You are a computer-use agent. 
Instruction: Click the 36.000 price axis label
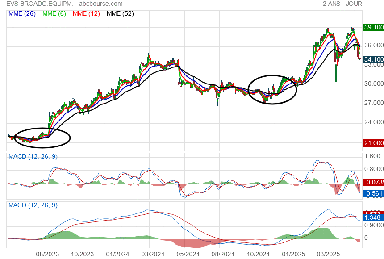pyautogui.click(x=374, y=46)
